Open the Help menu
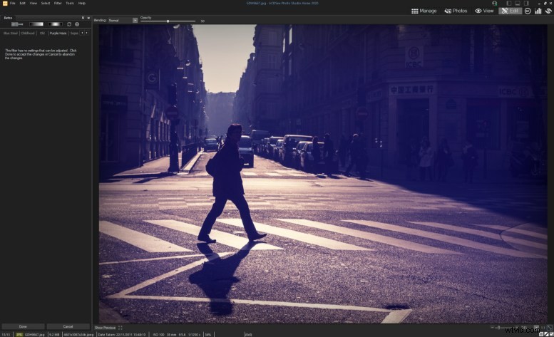 pyautogui.click(x=81, y=3)
